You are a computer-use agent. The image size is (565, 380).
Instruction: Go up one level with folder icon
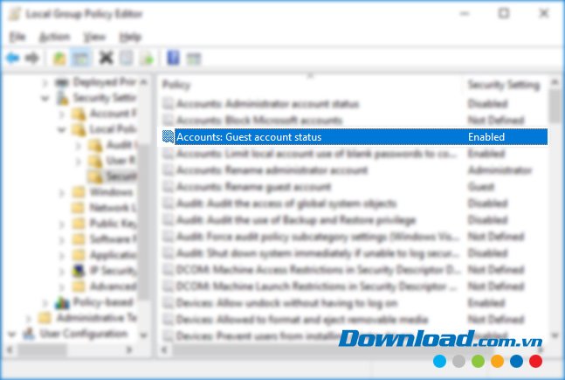tap(59, 58)
